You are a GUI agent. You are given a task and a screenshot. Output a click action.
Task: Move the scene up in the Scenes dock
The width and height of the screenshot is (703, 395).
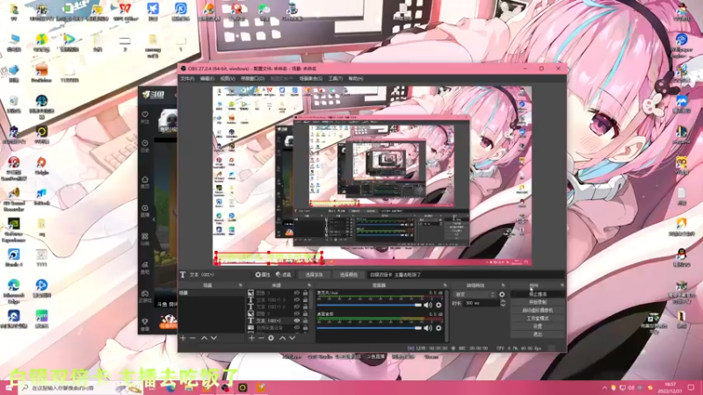[x=204, y=338]
